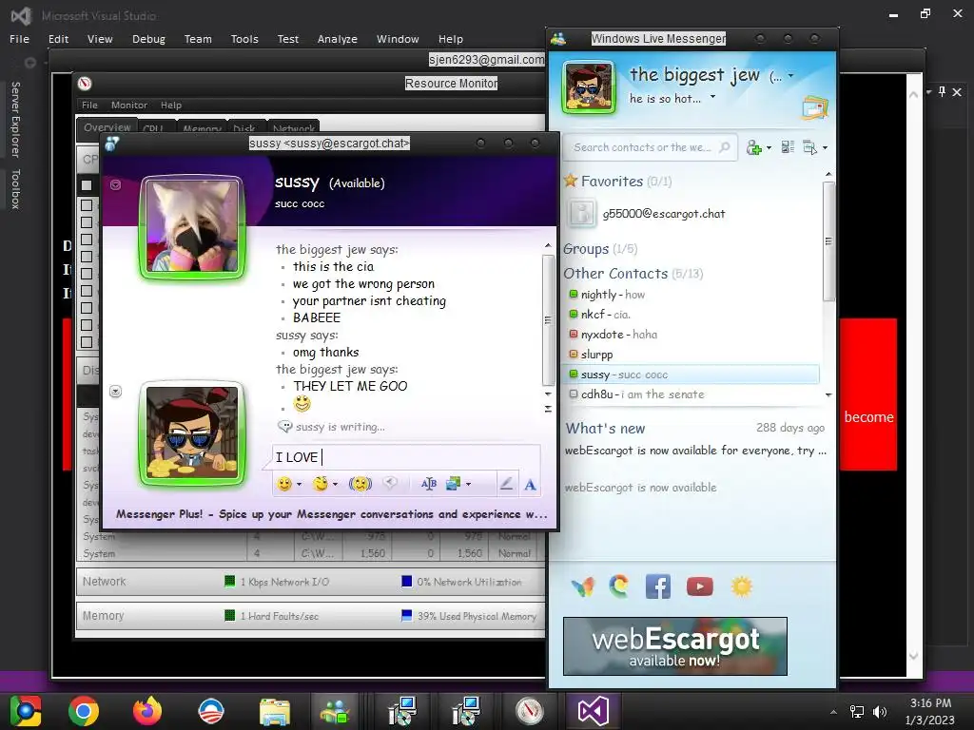
Task: Click the Network bar in Resource Monitor
Action: [311, 582]
